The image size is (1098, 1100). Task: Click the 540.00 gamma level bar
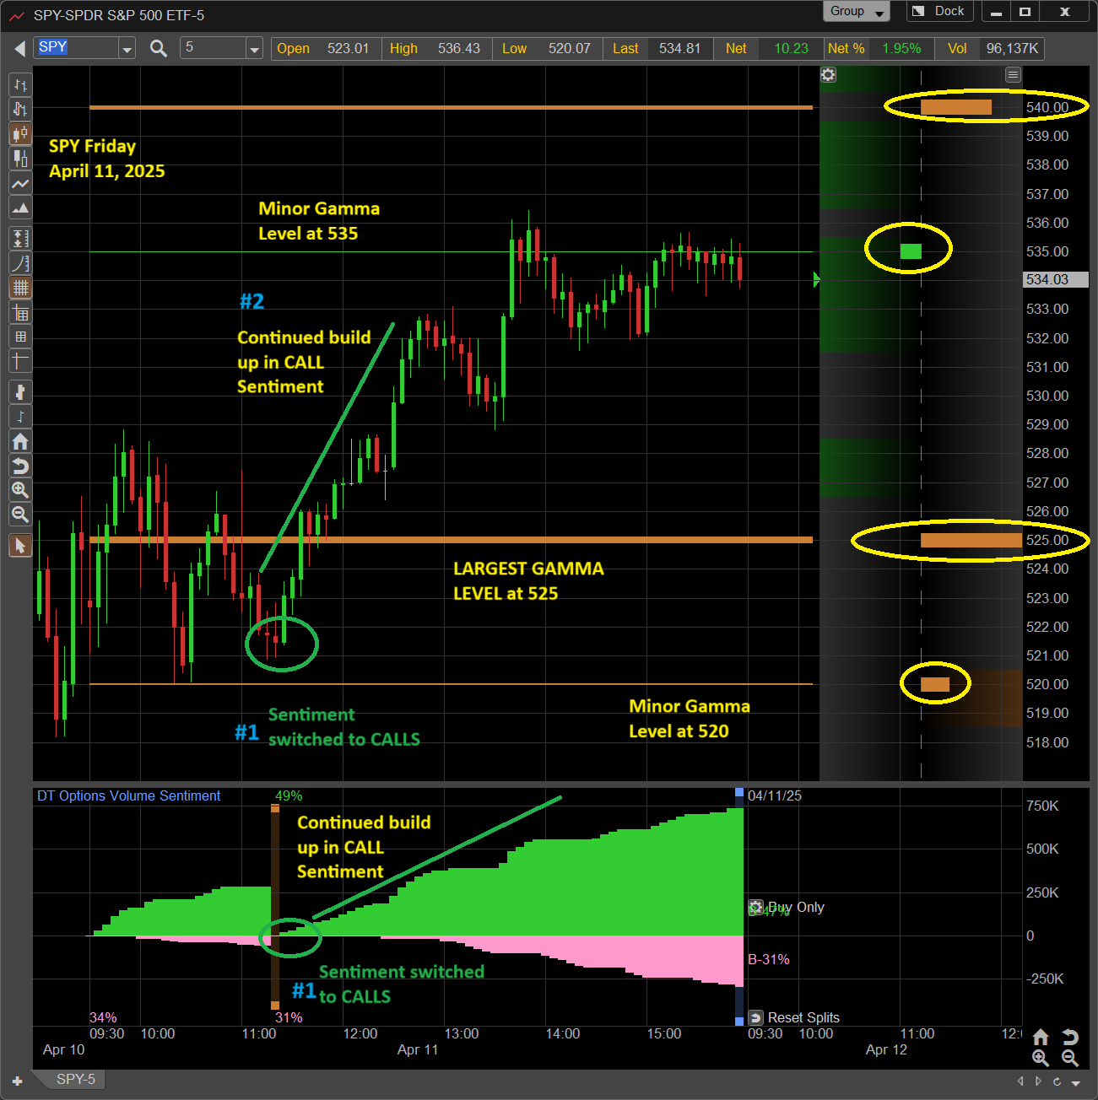click(955, 107)
